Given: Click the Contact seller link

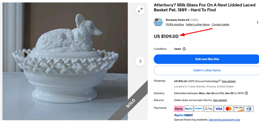Looking at the screenshot, I should tap(221, 24).
